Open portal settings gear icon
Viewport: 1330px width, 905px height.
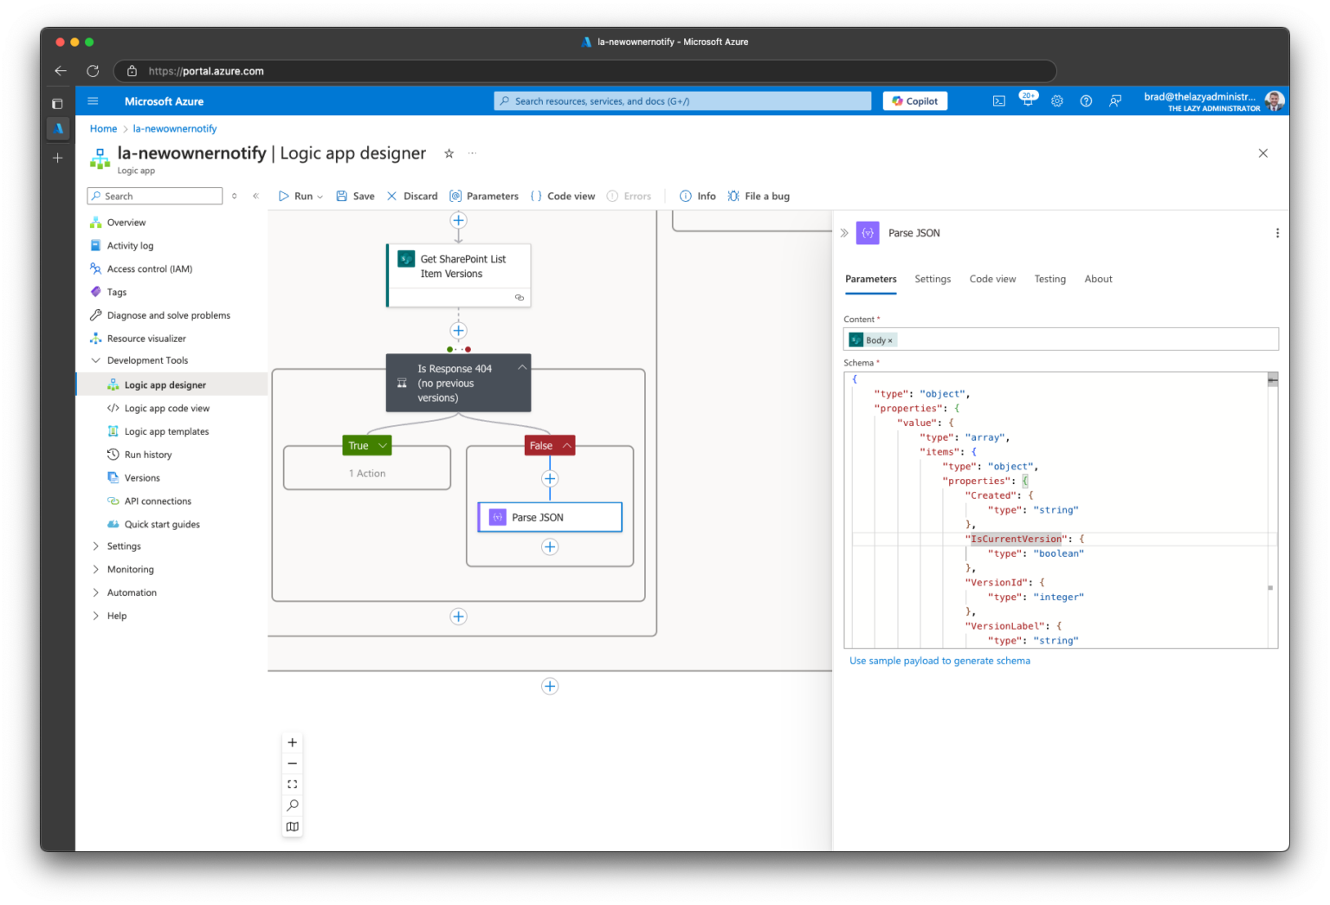[x=1057, y=101]
